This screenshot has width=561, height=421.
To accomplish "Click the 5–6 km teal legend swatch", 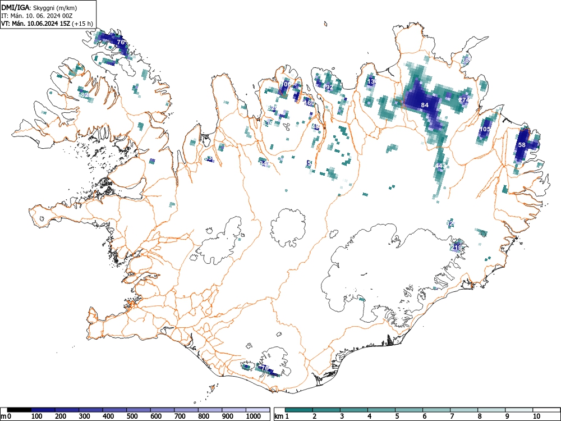I will (x=409, y=410).
